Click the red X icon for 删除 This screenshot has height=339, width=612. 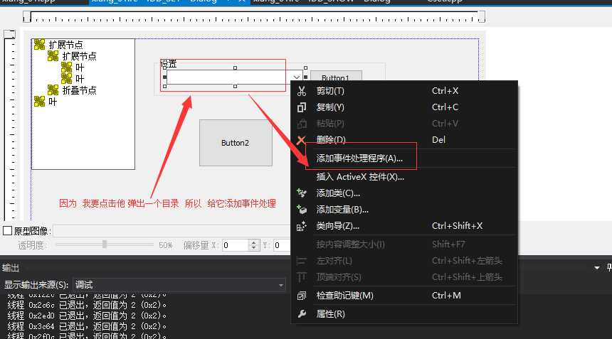pyautogui.click(x=301, y=140)
